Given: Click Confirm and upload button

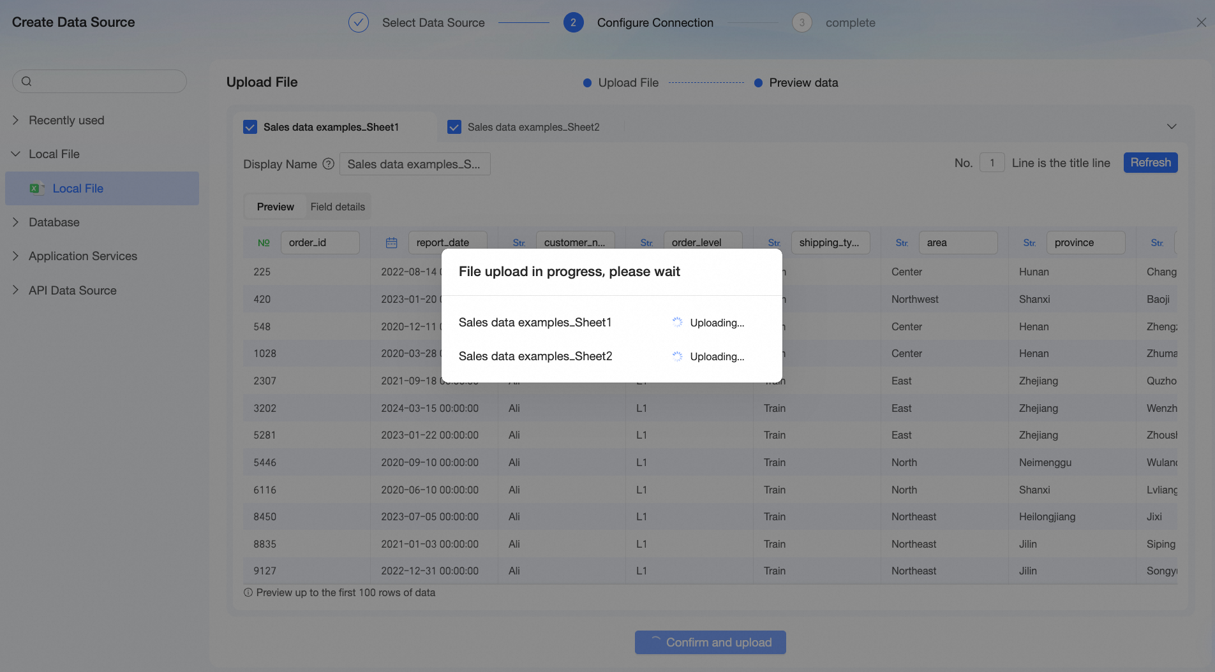Looking at the screenshot, I should 710,642.
